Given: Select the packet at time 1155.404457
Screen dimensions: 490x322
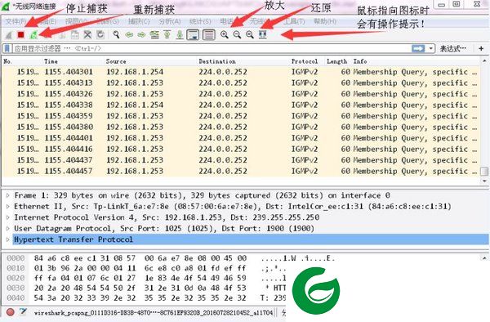Looking at the screenshot, I should 241,171.
